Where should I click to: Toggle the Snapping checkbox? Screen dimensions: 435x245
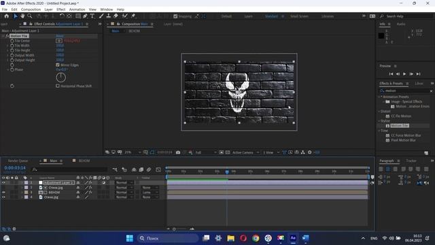(175, 16)
